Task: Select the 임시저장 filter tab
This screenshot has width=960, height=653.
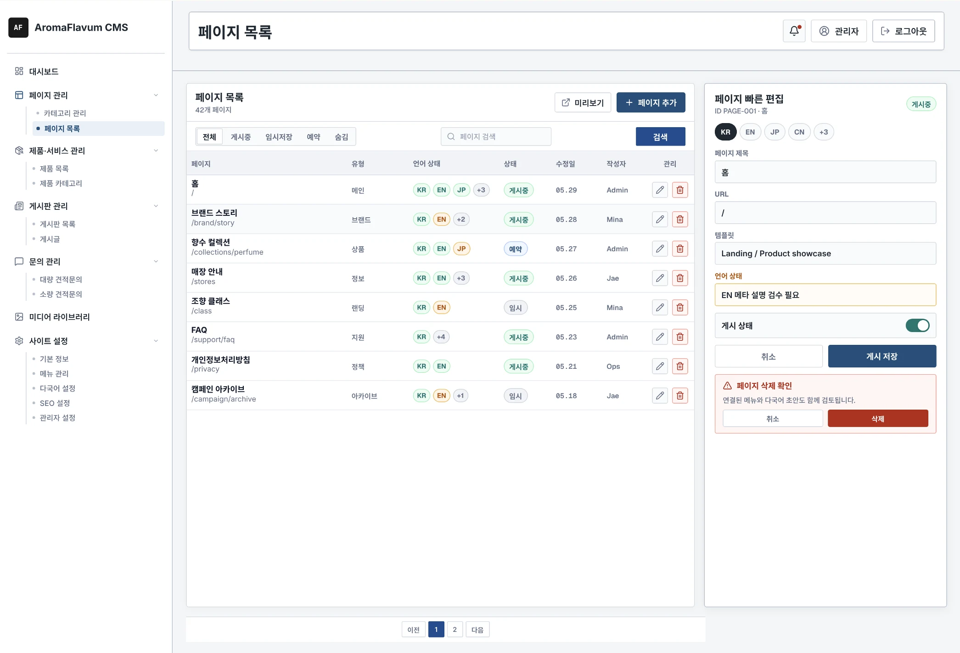Action: point(279,137)
